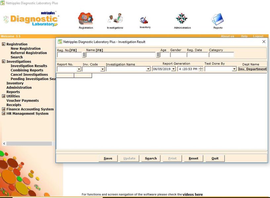Open the Test Done By dropdown
The width and height of the screenshot is (270, 198).
tap(234, 69)
